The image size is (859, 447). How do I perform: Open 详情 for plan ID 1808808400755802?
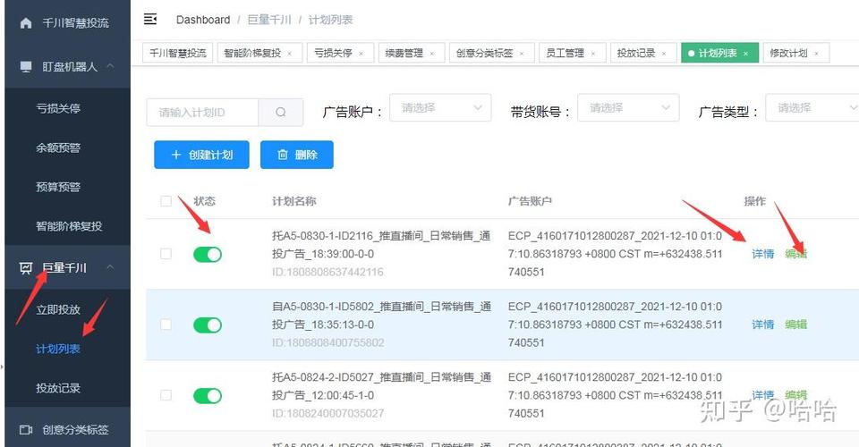pyautogui.click(x=762, y=325)
